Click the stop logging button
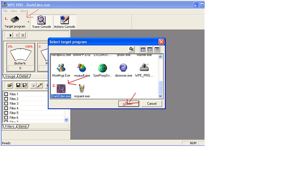Viewport: 307px width, 172px height. [23, 36]
